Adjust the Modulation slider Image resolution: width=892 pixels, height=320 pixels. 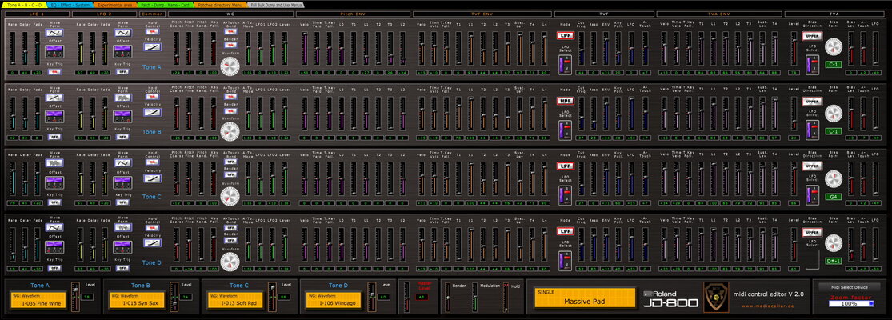pyautogui.click(x=474, y=297)
